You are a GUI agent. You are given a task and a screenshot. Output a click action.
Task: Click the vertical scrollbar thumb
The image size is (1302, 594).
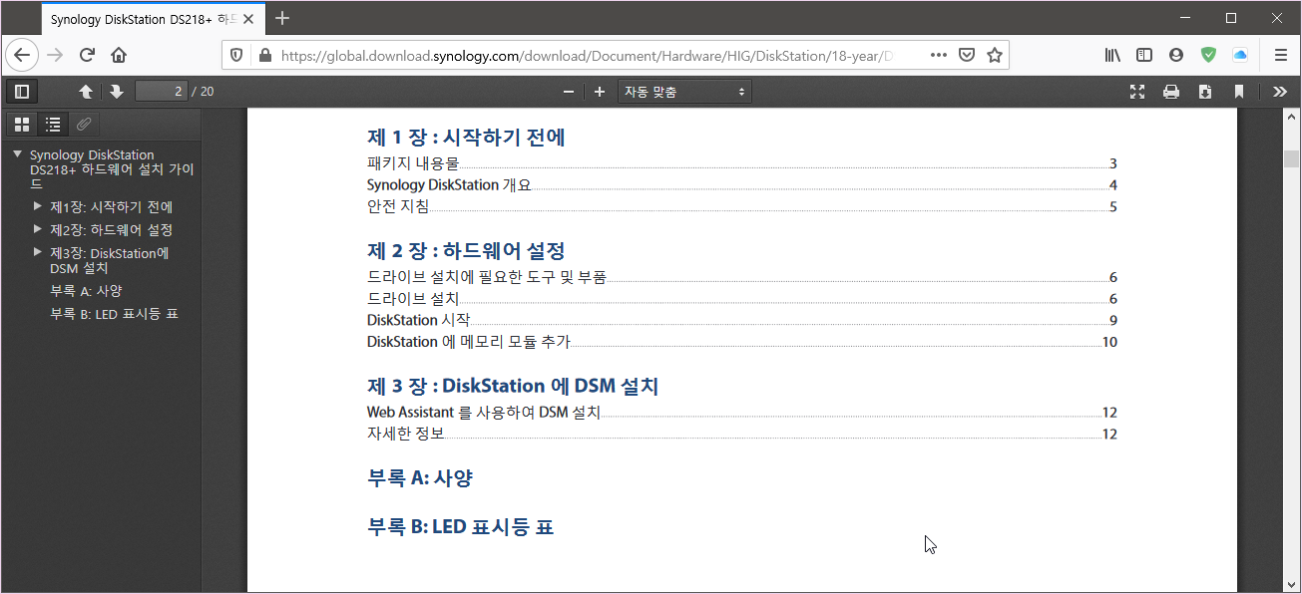point(1292,158)
